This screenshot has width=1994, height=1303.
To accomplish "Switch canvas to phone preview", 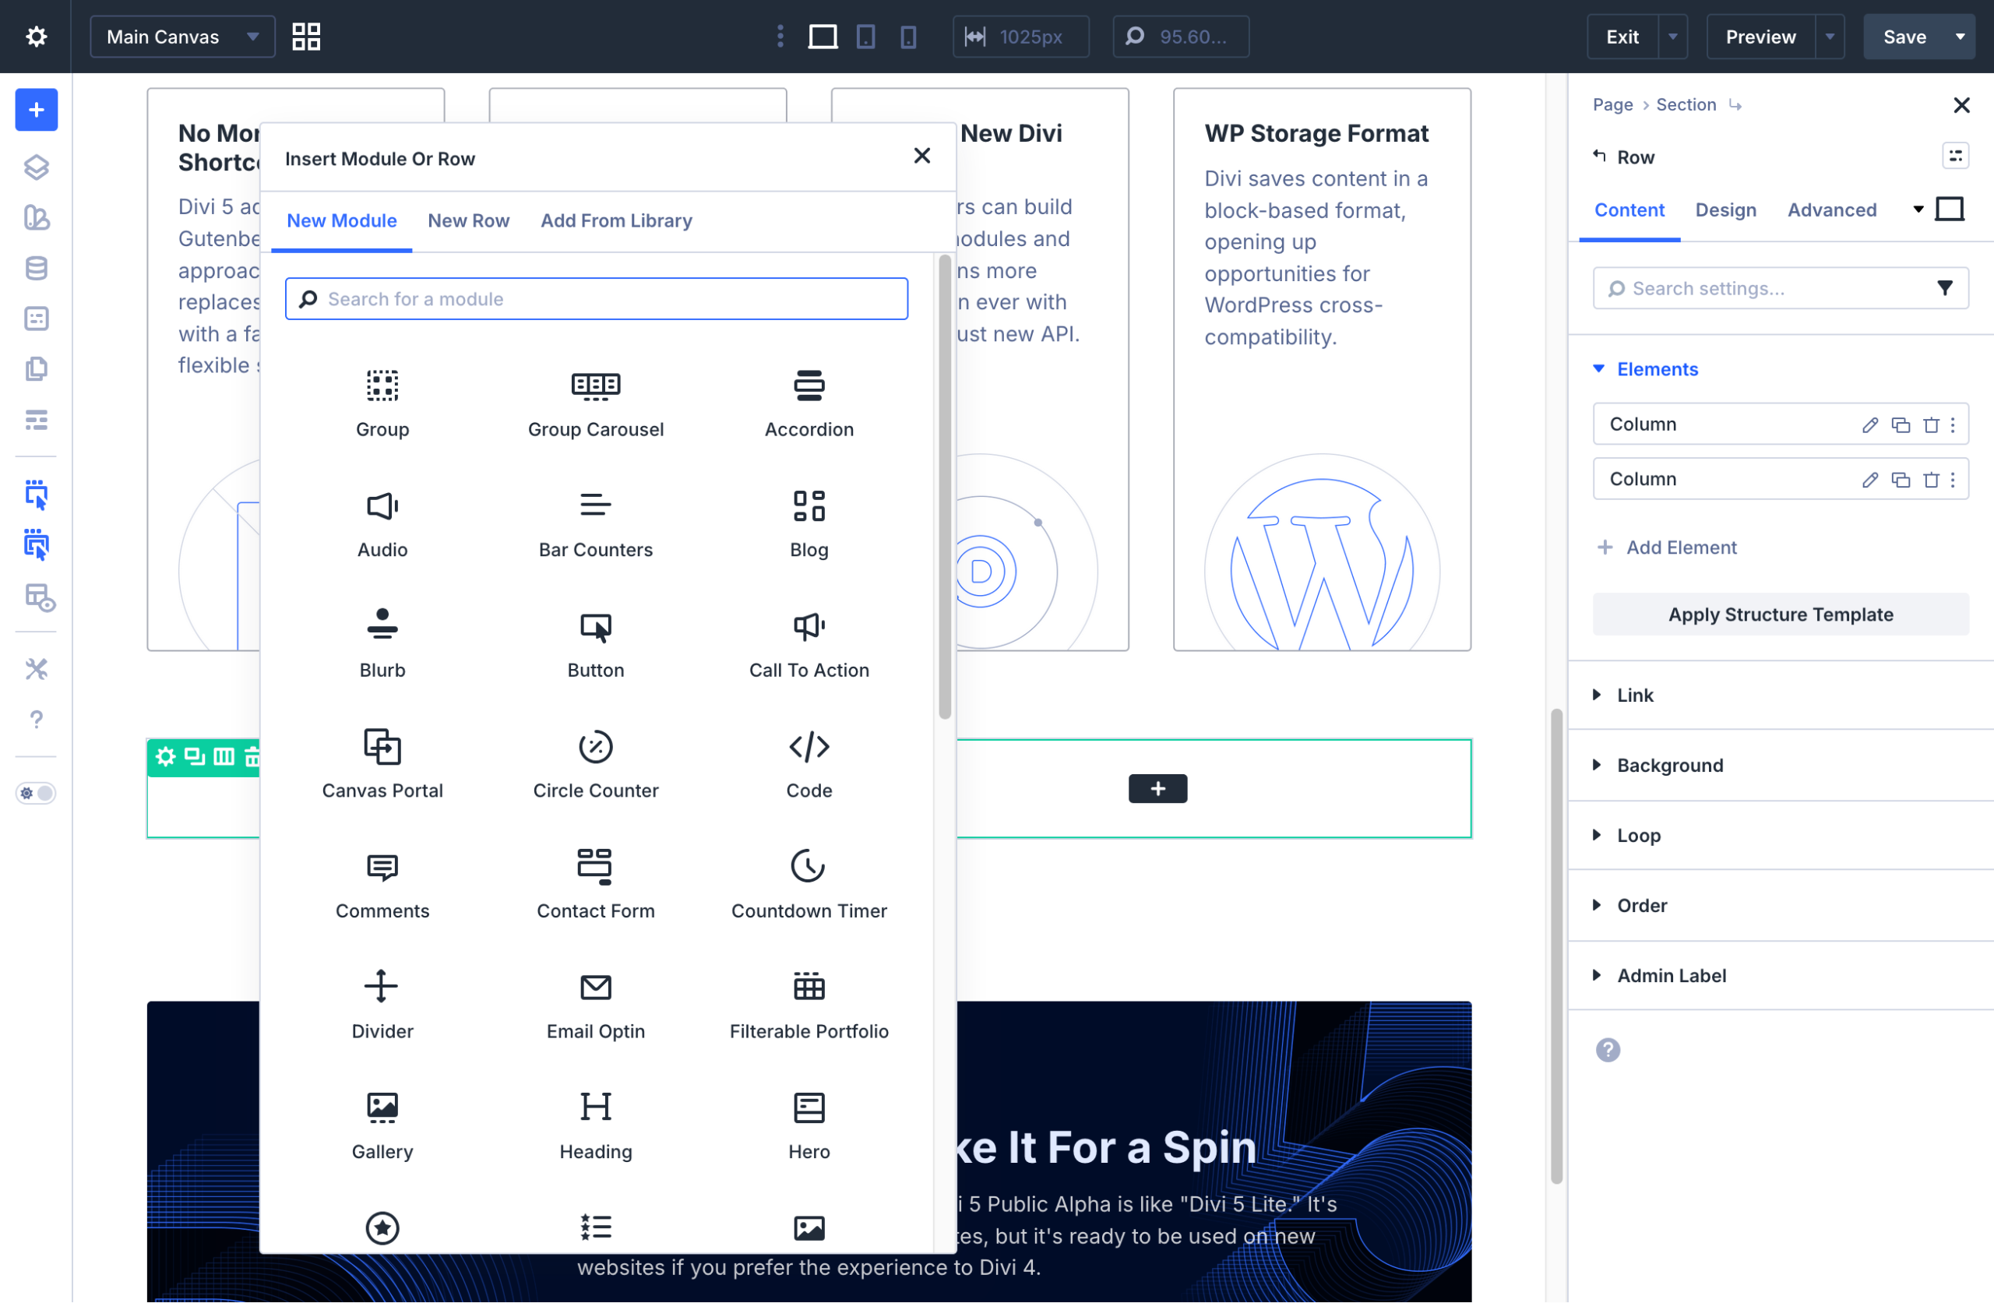I will pyautogui.click(x=907, y=36).
